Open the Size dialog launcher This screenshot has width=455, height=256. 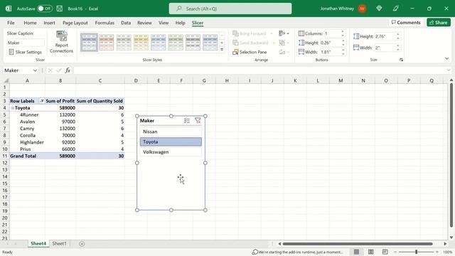click(401, 60)
